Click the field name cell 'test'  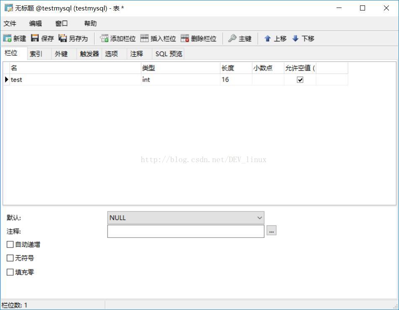pos(75,80)
